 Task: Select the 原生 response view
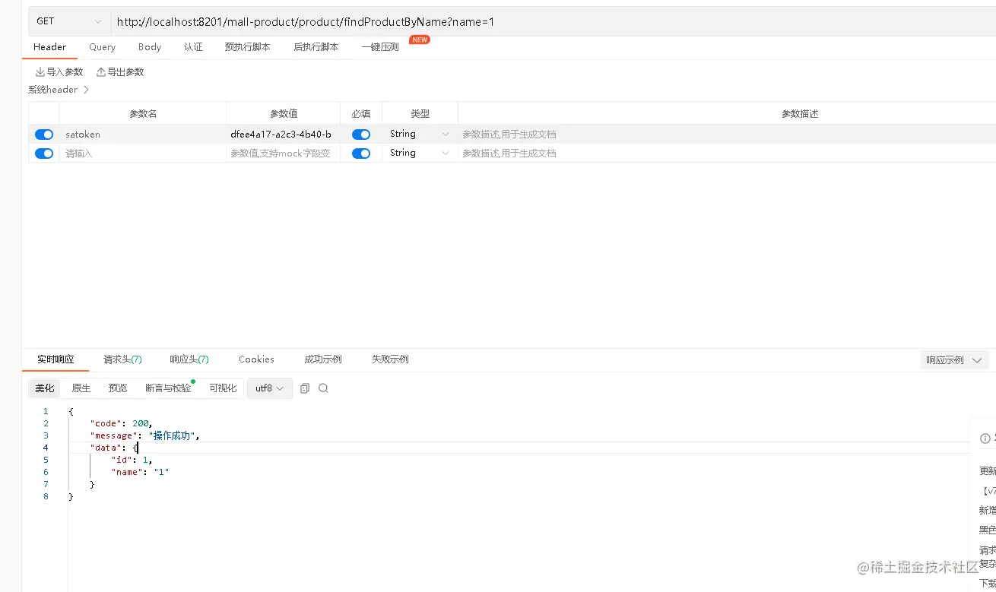tap(81, 388)
